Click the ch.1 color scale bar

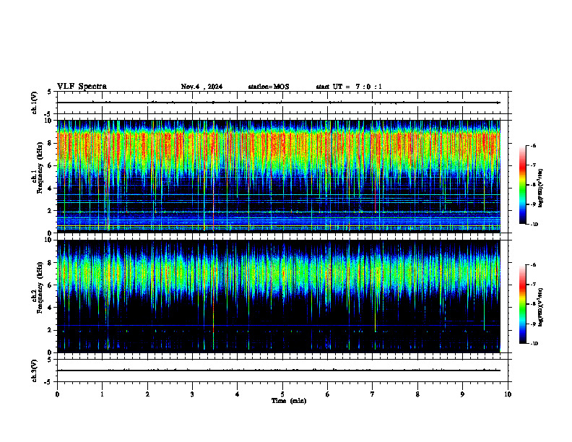522,185
